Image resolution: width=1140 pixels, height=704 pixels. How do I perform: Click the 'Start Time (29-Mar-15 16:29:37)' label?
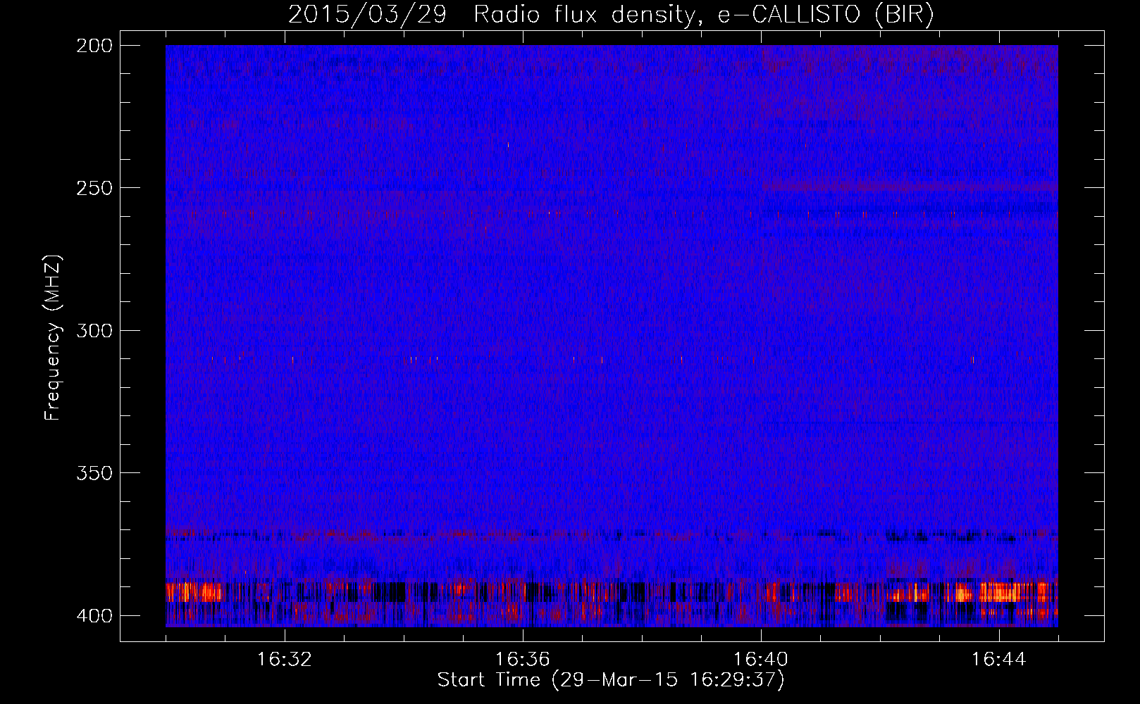click(x=611, y=680)
